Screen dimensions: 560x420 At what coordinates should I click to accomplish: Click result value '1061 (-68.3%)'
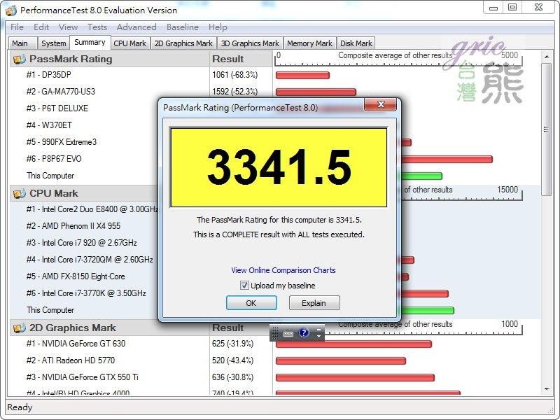[234, 75]
